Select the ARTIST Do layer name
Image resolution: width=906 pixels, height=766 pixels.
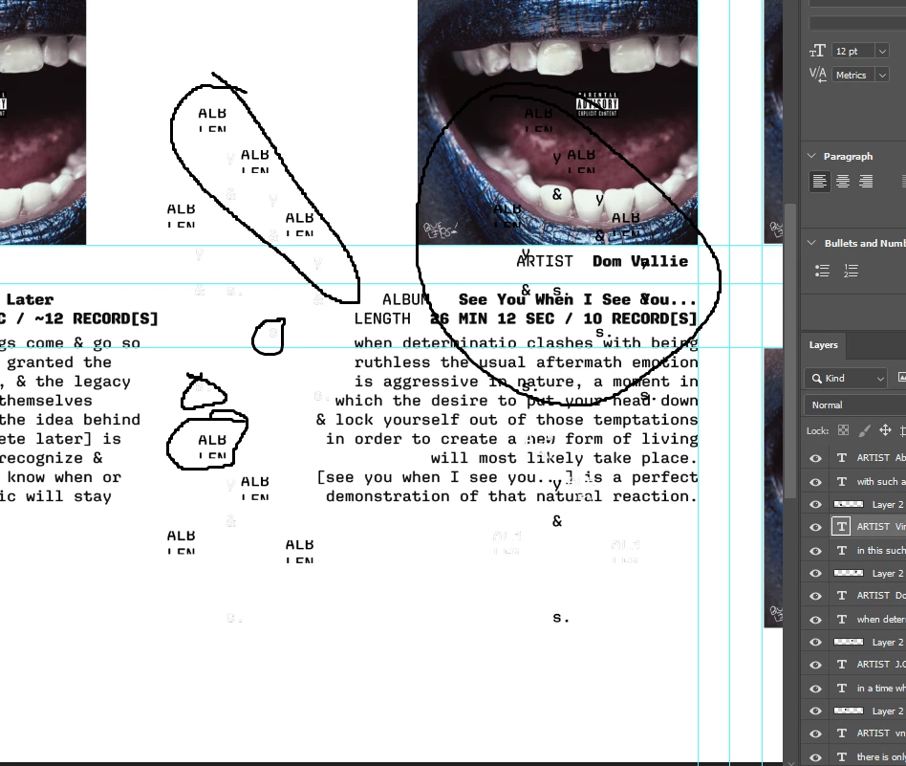point(880,596)
